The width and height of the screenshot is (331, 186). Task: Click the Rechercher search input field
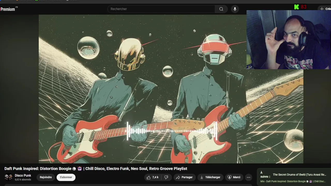[x=161, y=9]
